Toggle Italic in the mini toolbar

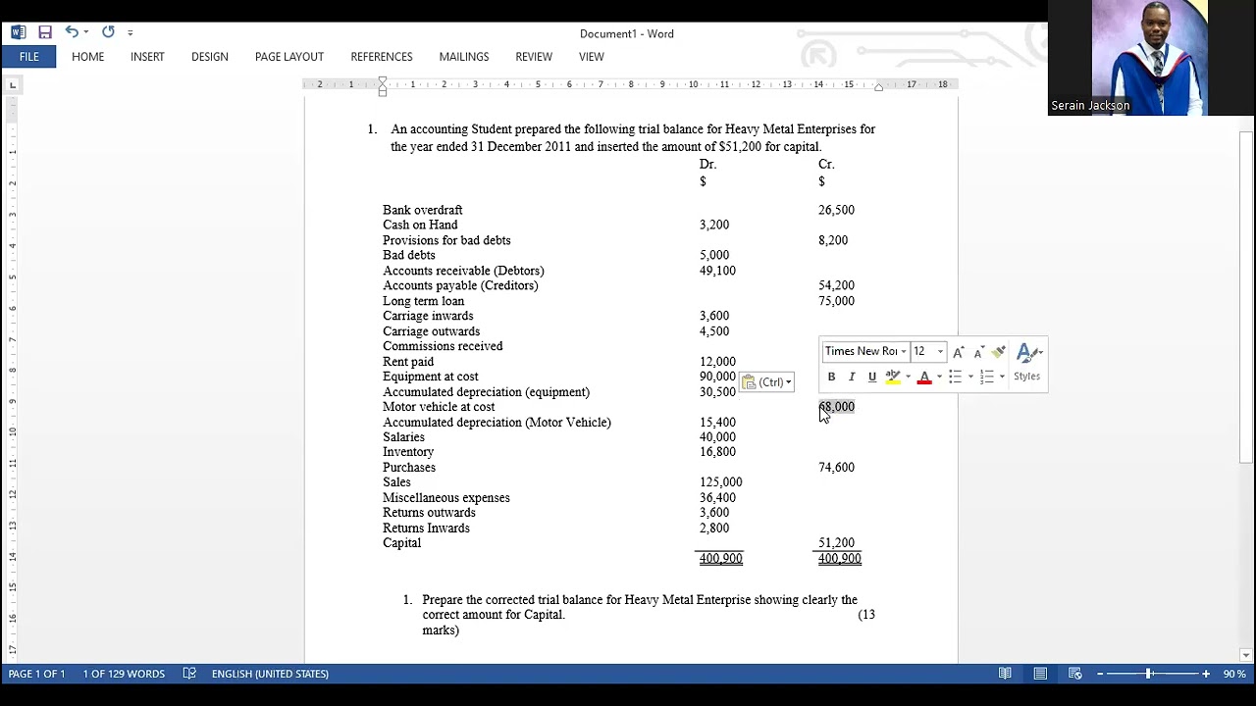point(852,377)
